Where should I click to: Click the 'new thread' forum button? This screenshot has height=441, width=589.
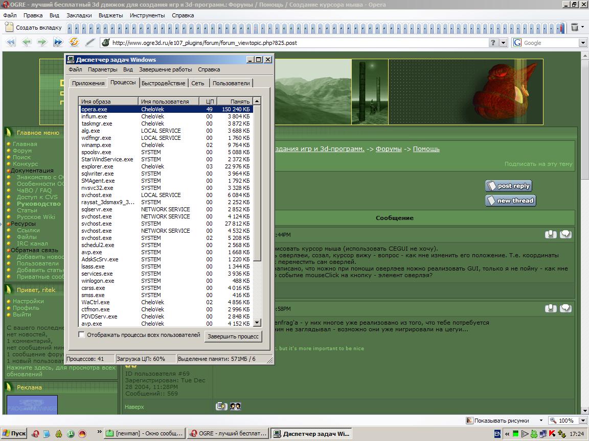510,201
